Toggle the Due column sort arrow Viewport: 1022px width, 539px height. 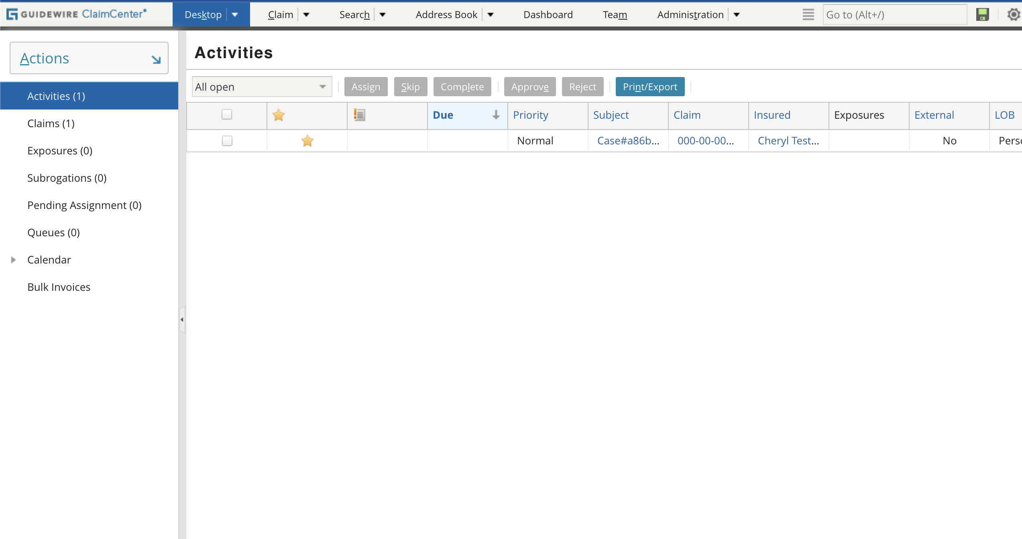pos(496,115)
